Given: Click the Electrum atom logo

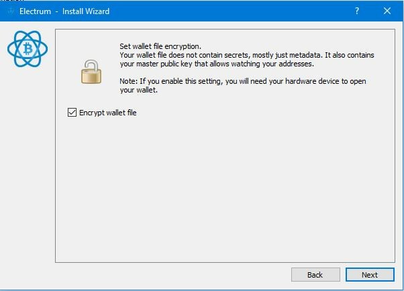Looking at the screenshot, I should (x=28, y=49).
